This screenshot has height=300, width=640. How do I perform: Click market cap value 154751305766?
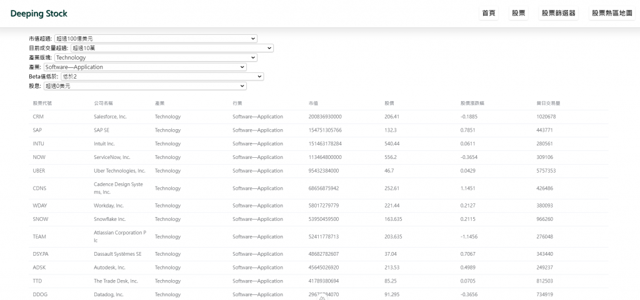tap(325, 130)
